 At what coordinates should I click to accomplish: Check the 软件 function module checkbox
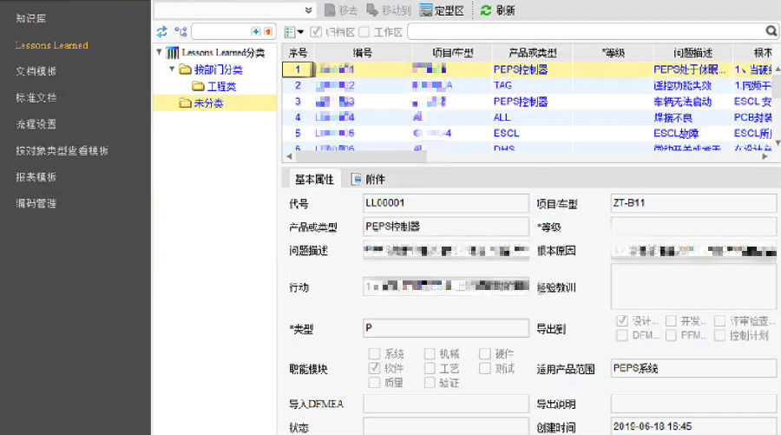(x=374, y=368)
